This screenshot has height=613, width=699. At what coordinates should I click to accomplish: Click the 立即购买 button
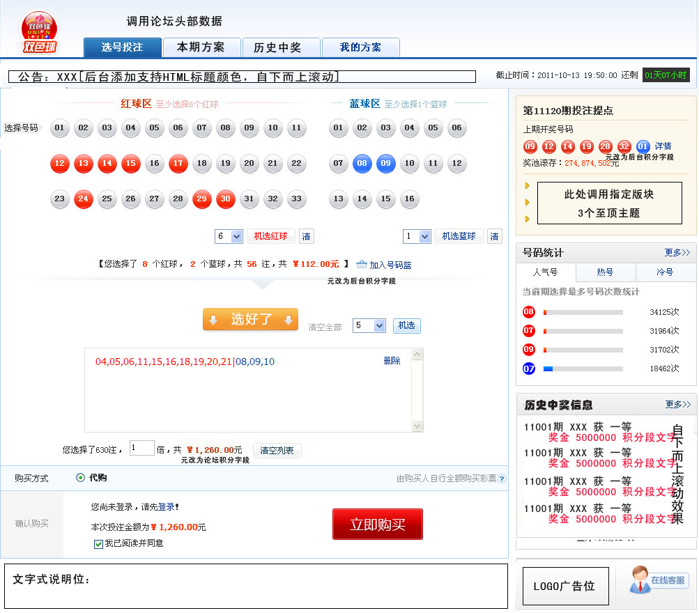tap(377, 525)
